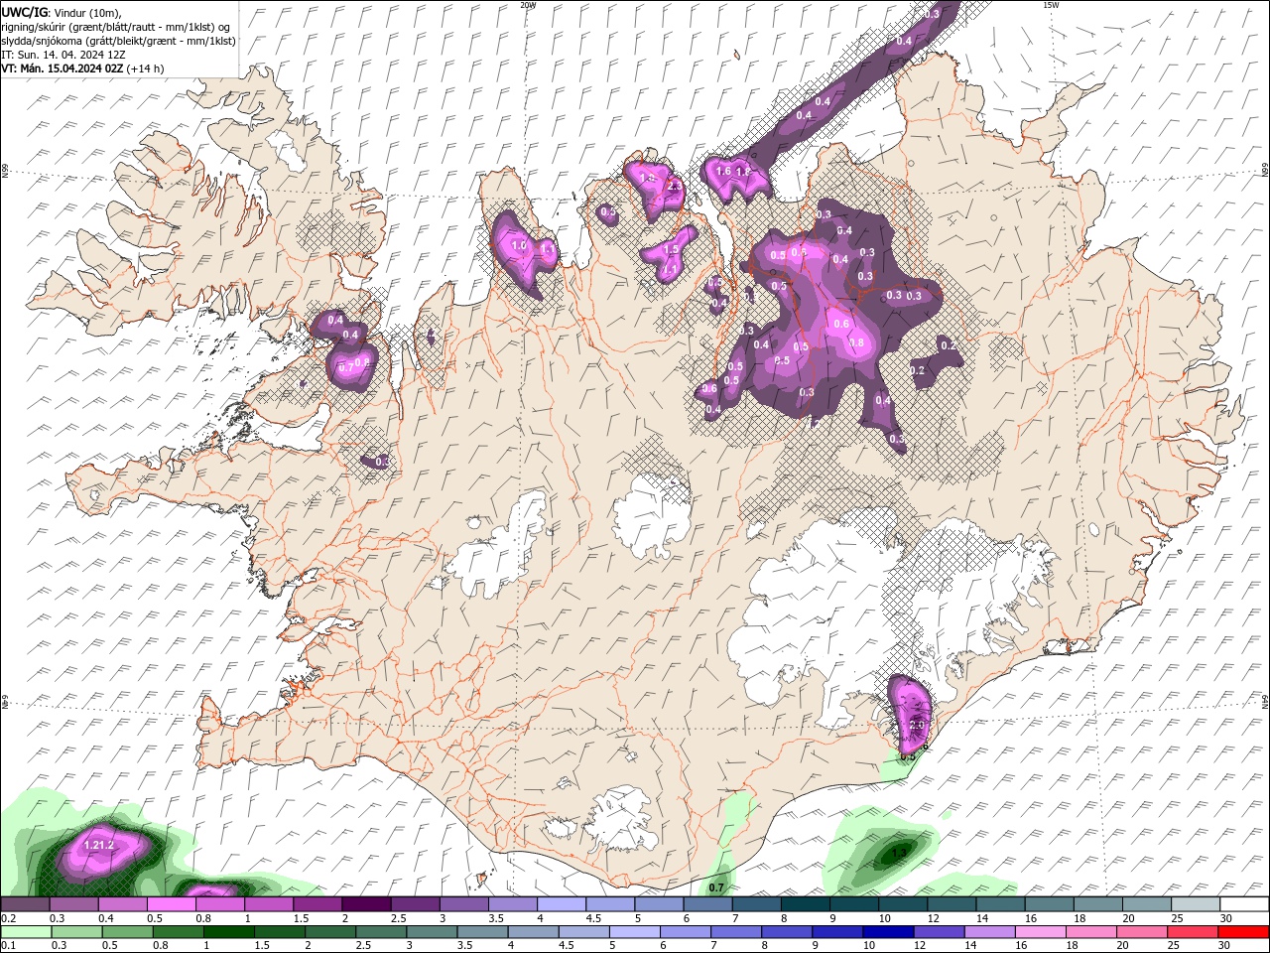Click the '1.0' snowfall value on the map
Viewport: 1270px width, 953px height.
[x=518, y=245]
